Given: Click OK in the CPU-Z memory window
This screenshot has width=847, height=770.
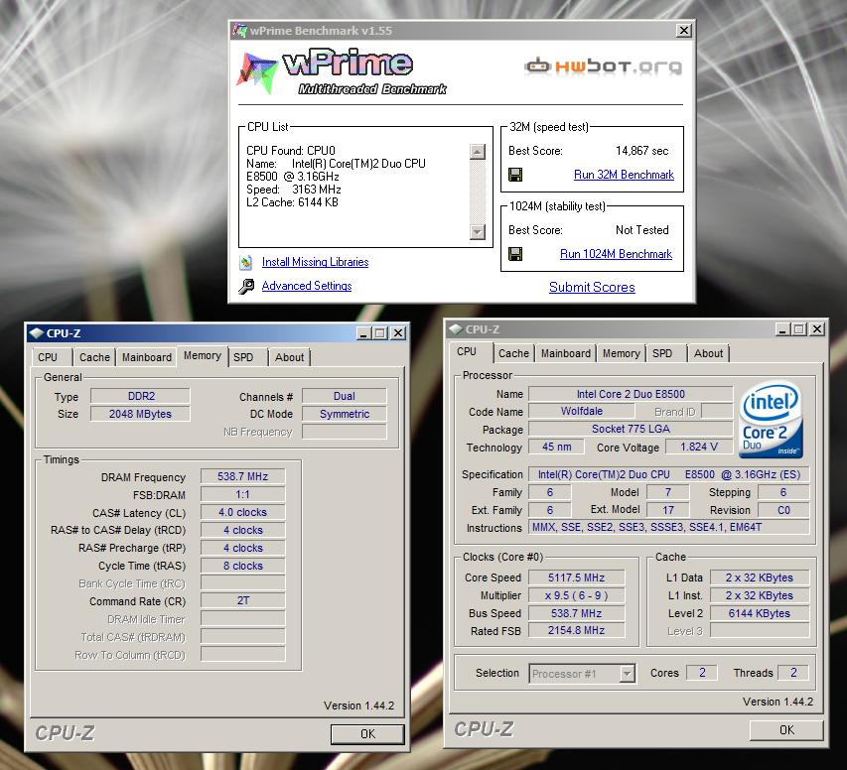Looking at the screenshot, I should (367, 734).
